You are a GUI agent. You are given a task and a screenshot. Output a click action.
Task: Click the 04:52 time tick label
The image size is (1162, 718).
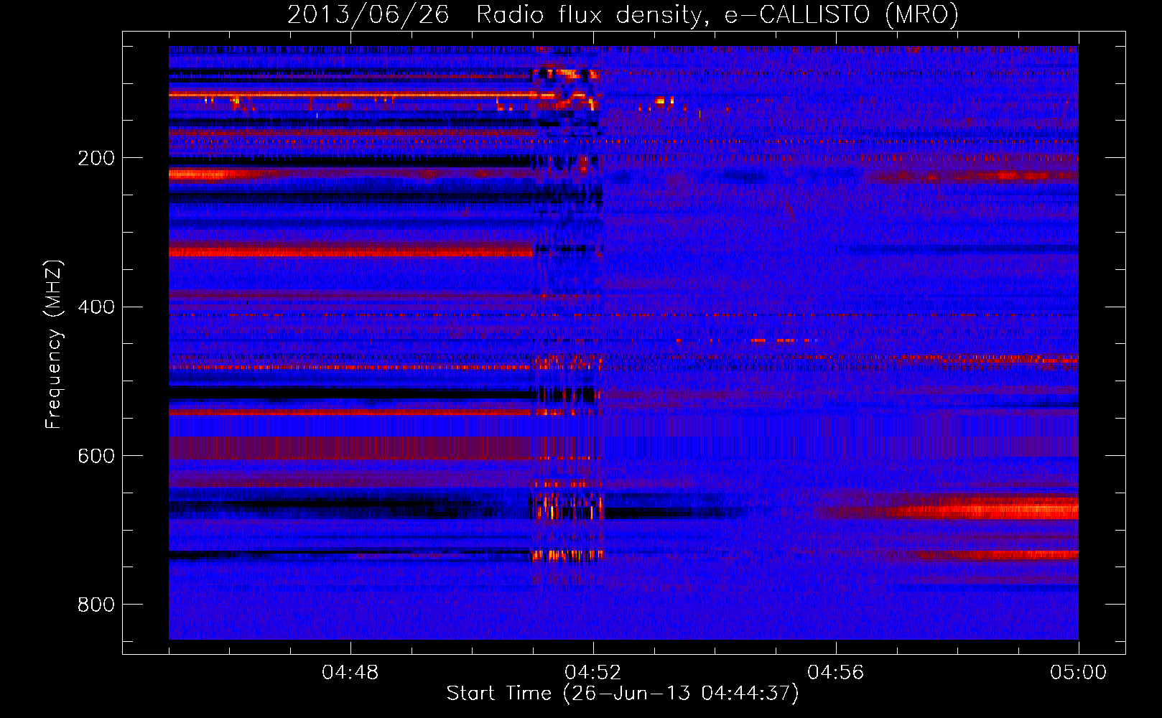point(593,673)
